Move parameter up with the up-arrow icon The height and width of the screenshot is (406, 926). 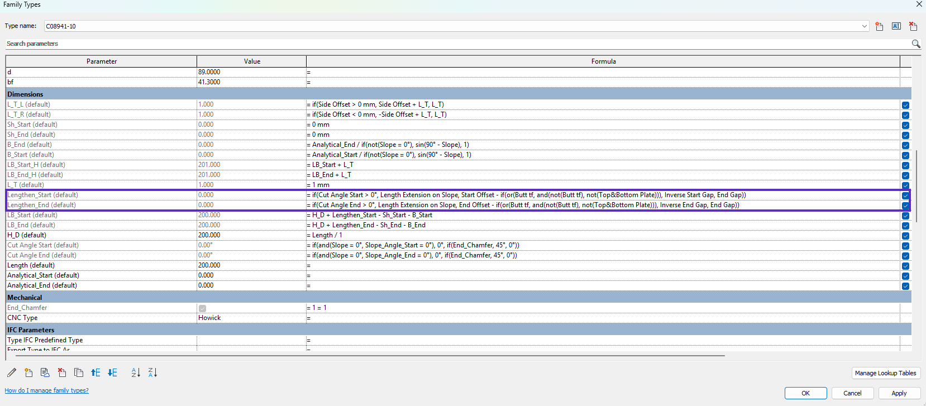[x=96, y=372]
